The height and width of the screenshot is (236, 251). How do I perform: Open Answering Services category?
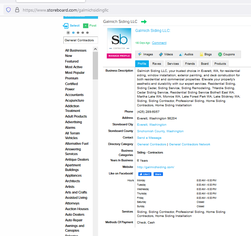tap(73, 151)
